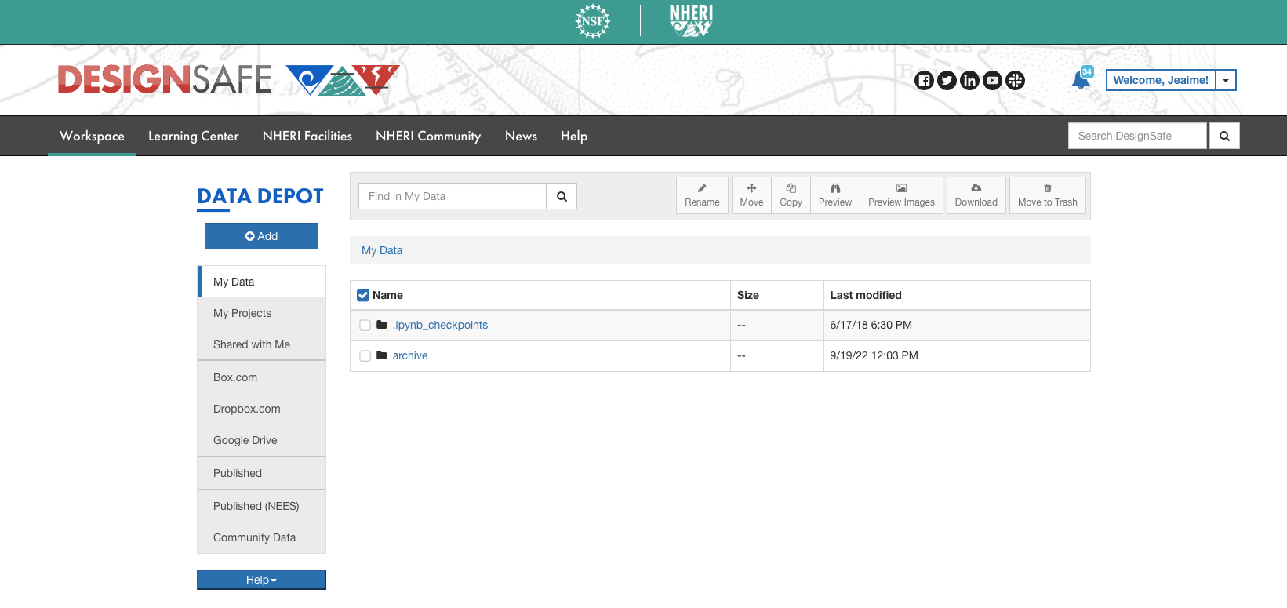Open the Help dropdown under the sidebar
Screen dimensions: 1287x608
(261, 580)
